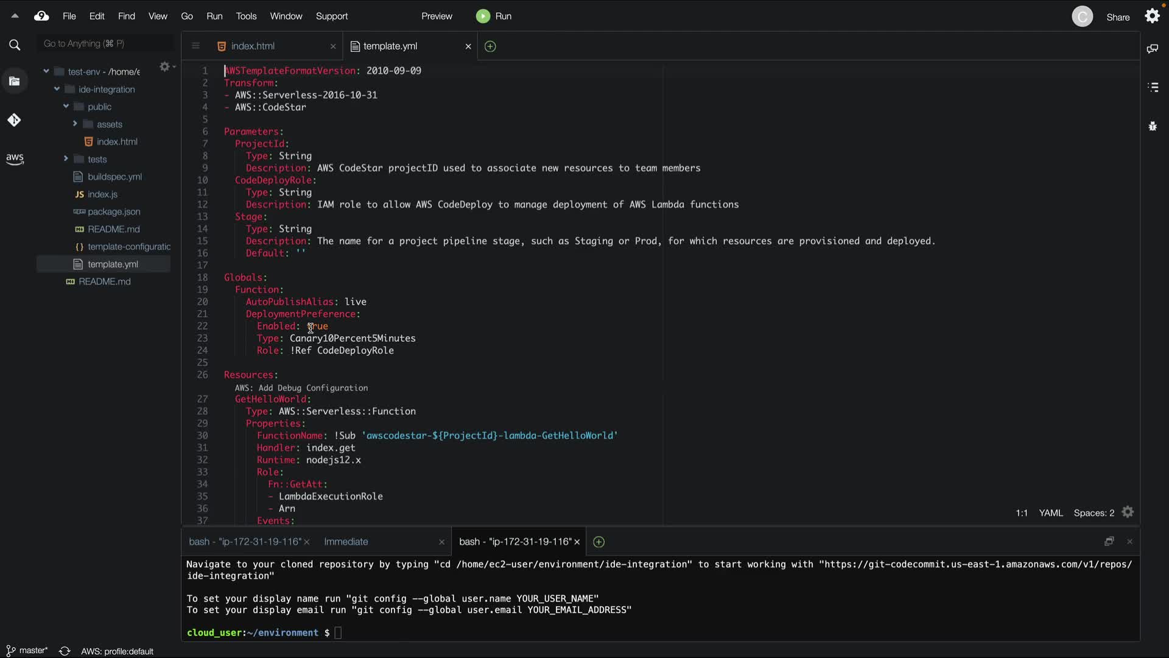Screen dimensions: 1169x658
Task: Click the green Run button
Action: (x=494, y=16)
